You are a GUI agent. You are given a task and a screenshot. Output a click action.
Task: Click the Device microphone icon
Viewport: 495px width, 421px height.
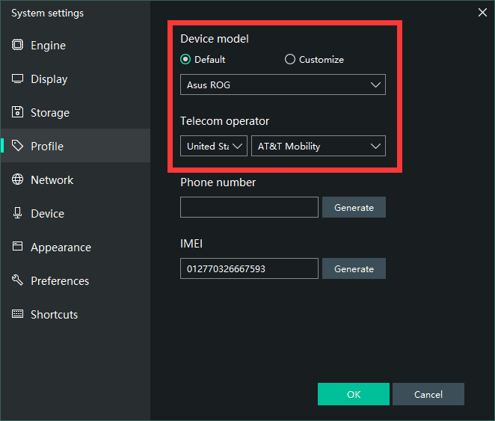click(17, 214)
